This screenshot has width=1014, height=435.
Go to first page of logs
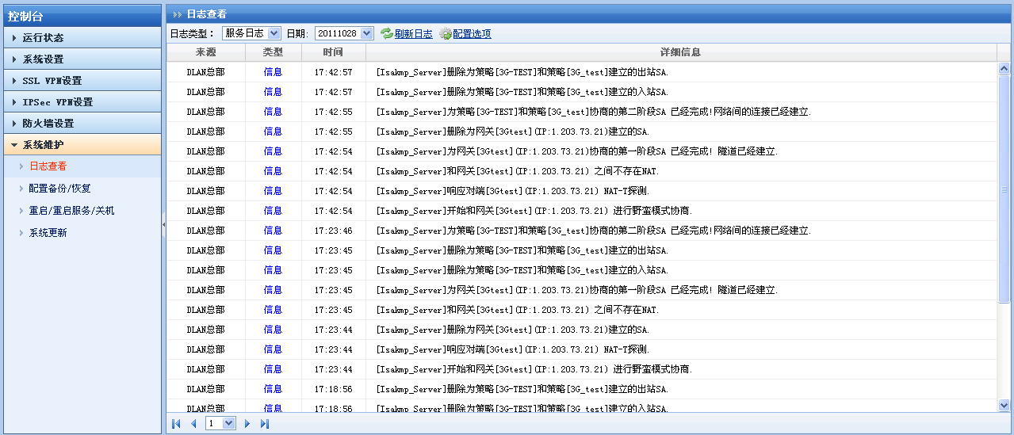point(176,424)
